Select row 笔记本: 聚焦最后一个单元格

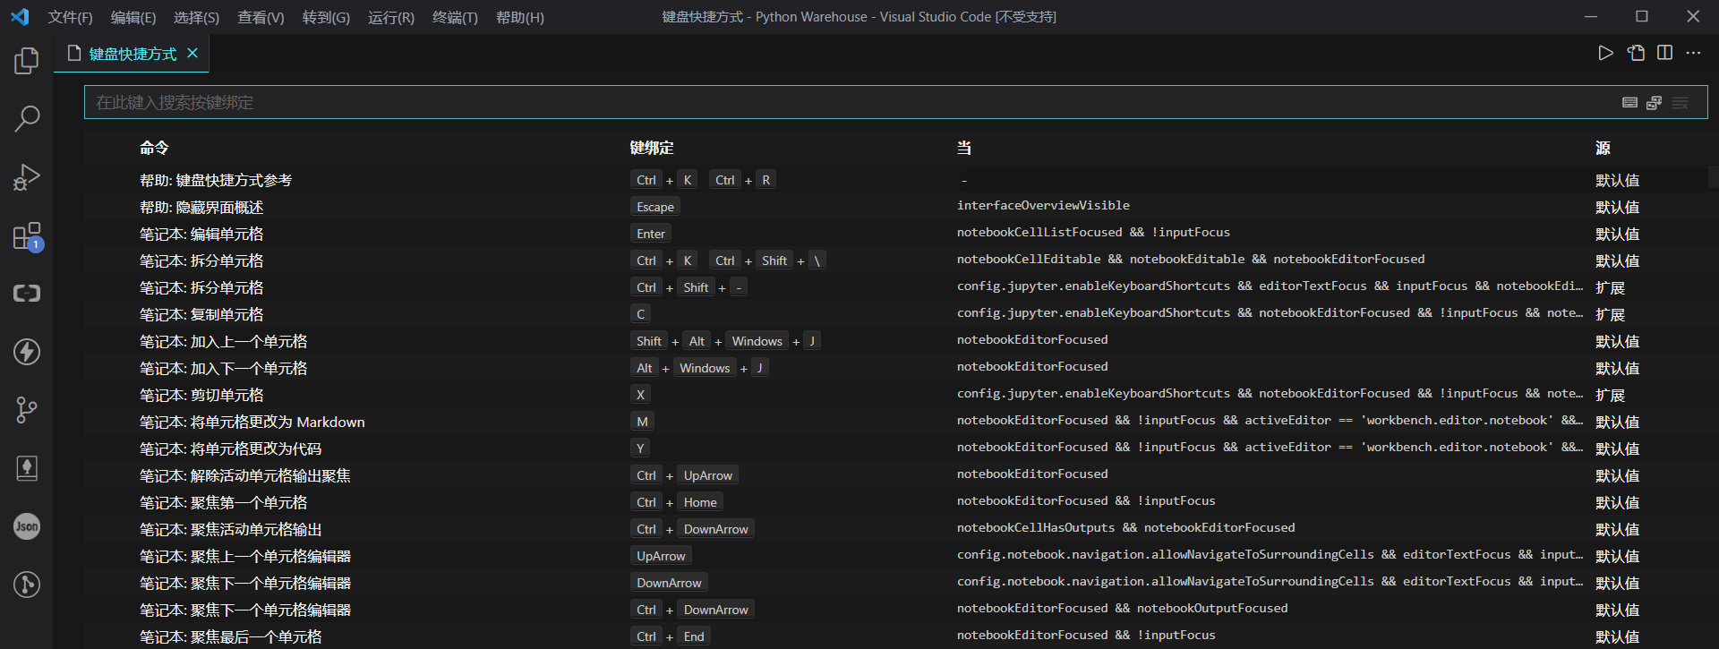coord(895,636)
